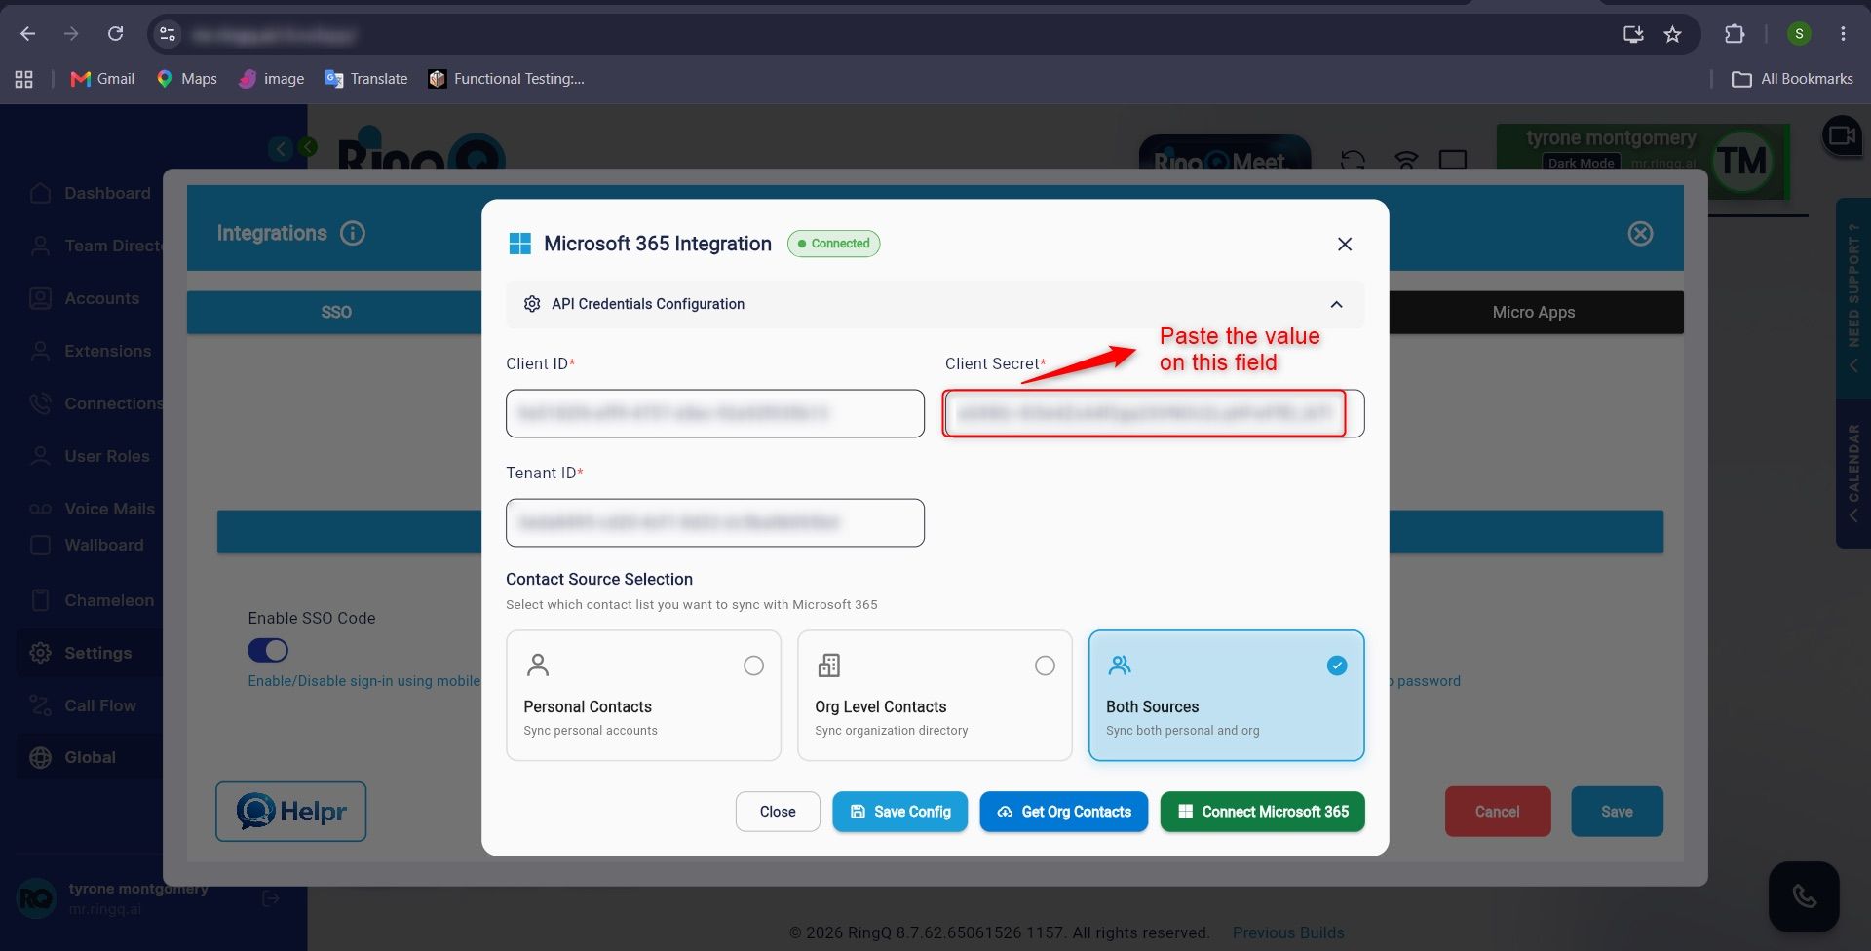Close the Microsoft 365 Integration dialog
1871x951 pixels.
point(1345,244)
